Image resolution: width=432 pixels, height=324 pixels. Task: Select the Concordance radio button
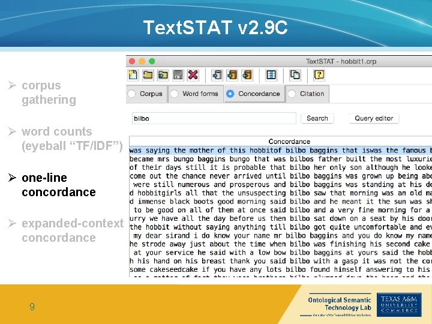point(230,94)
